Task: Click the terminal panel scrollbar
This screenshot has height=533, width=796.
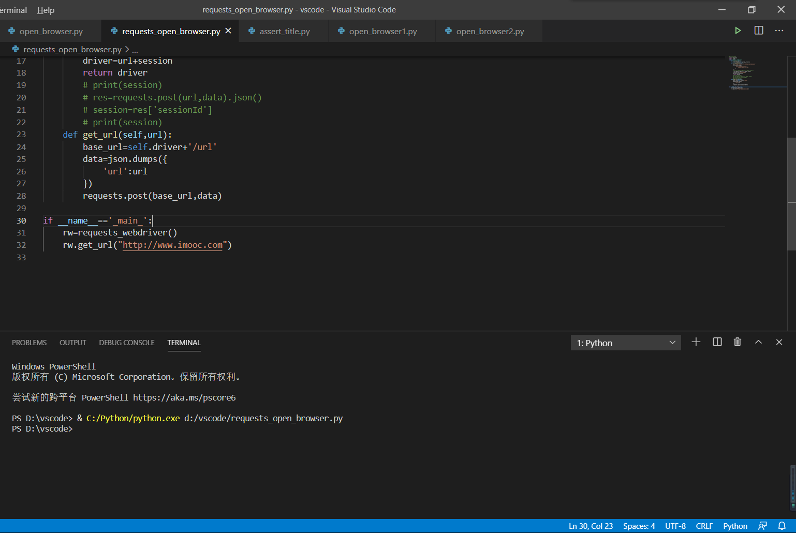Action: [x=792, y=486]
